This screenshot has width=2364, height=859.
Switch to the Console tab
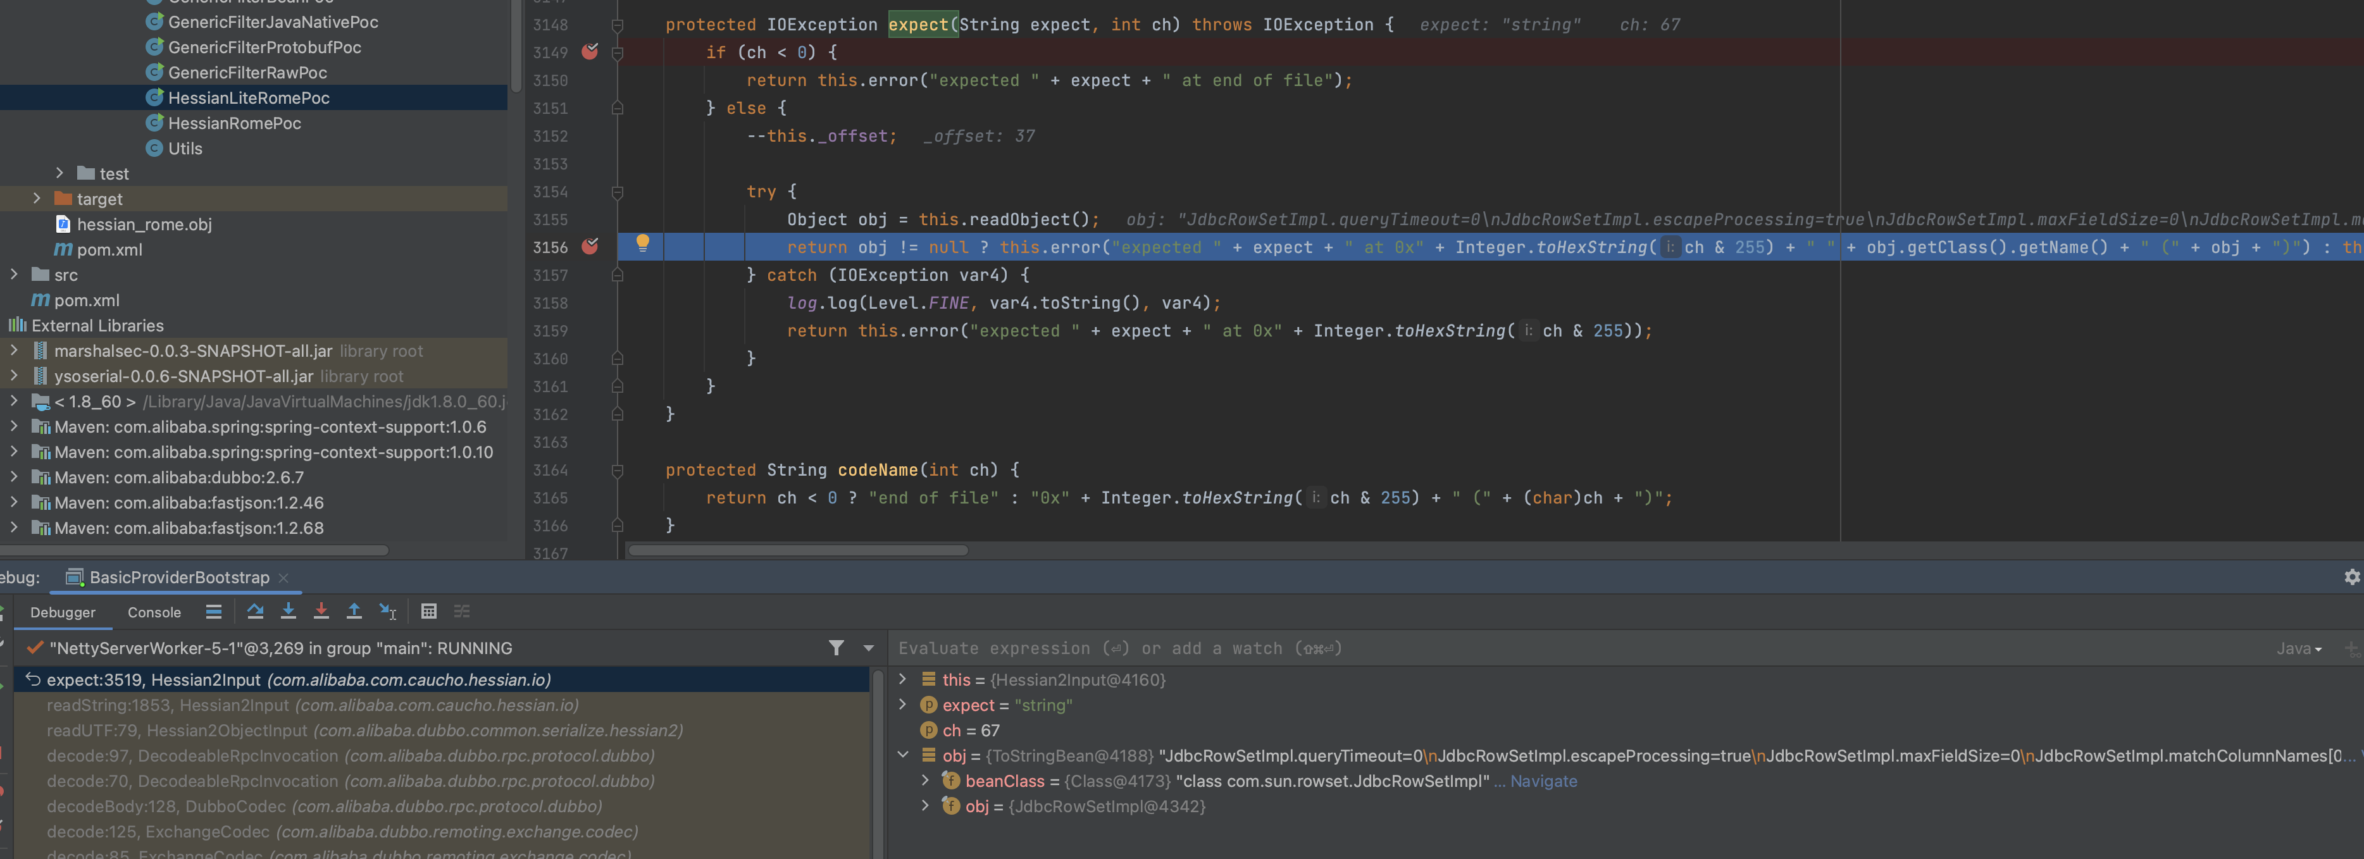click(x=154, y=612)
